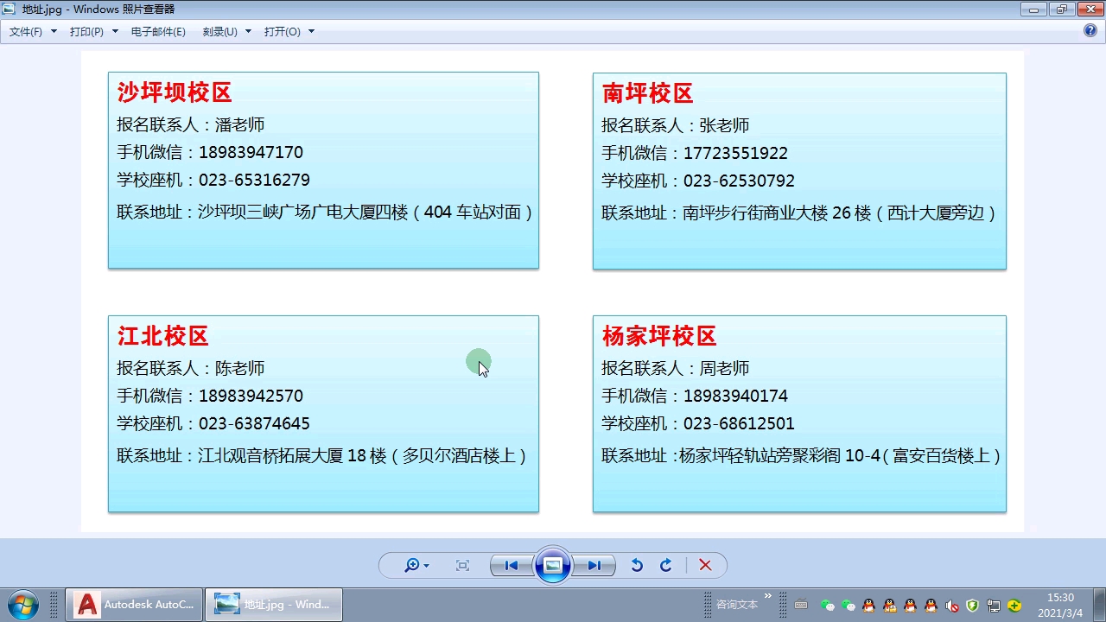Image resolution: width=1106 pixels, height=622 pixels.
Task: Click the 电子邮件(E) menu item
Action: click(x=158, y=31)
